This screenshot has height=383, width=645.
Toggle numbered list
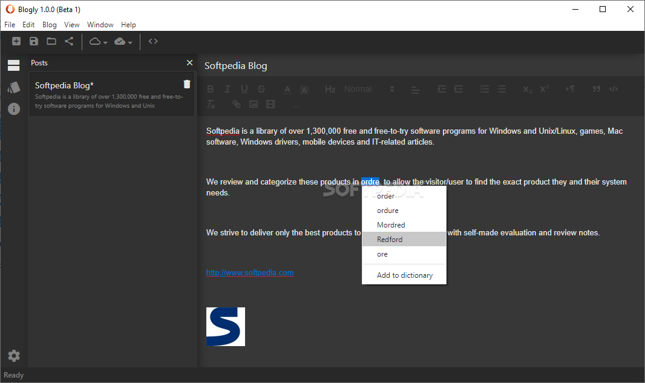point(485,89)
